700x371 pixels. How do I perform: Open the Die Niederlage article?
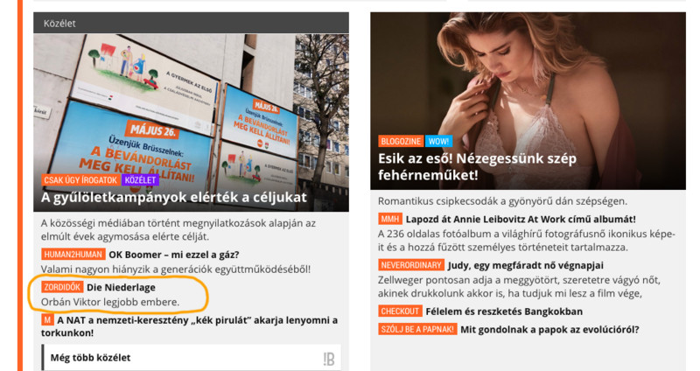121,288
